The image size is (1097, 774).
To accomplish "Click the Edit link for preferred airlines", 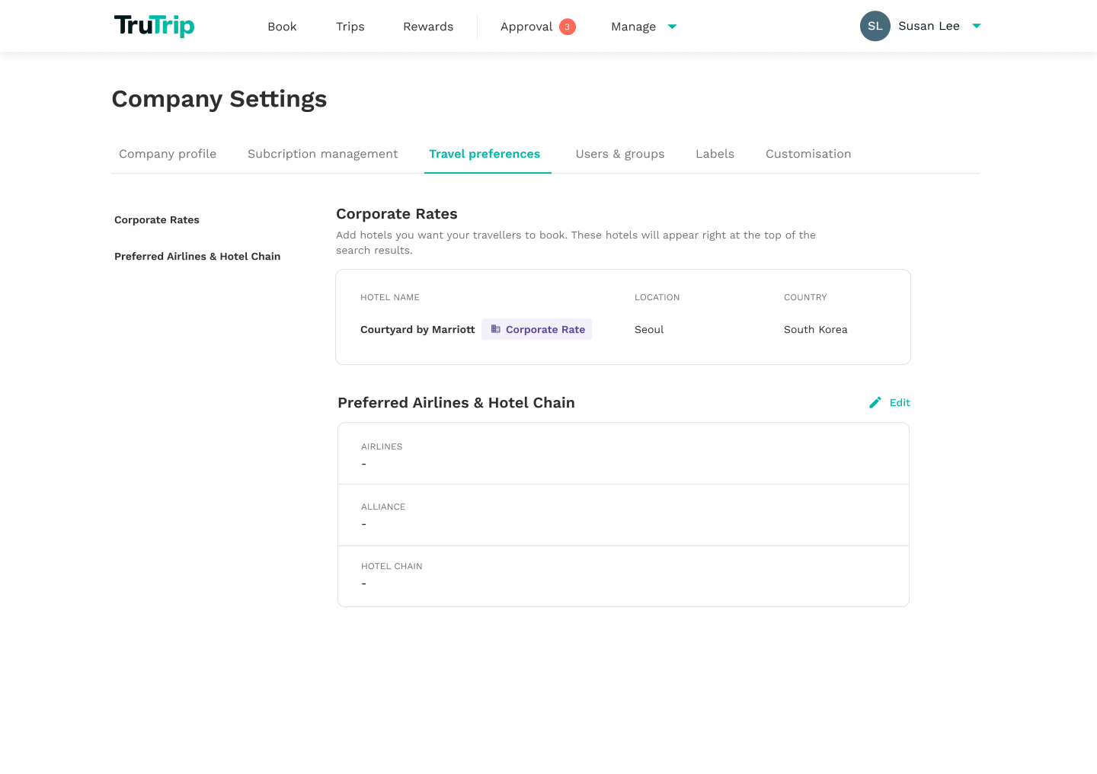I will point(900,403).
